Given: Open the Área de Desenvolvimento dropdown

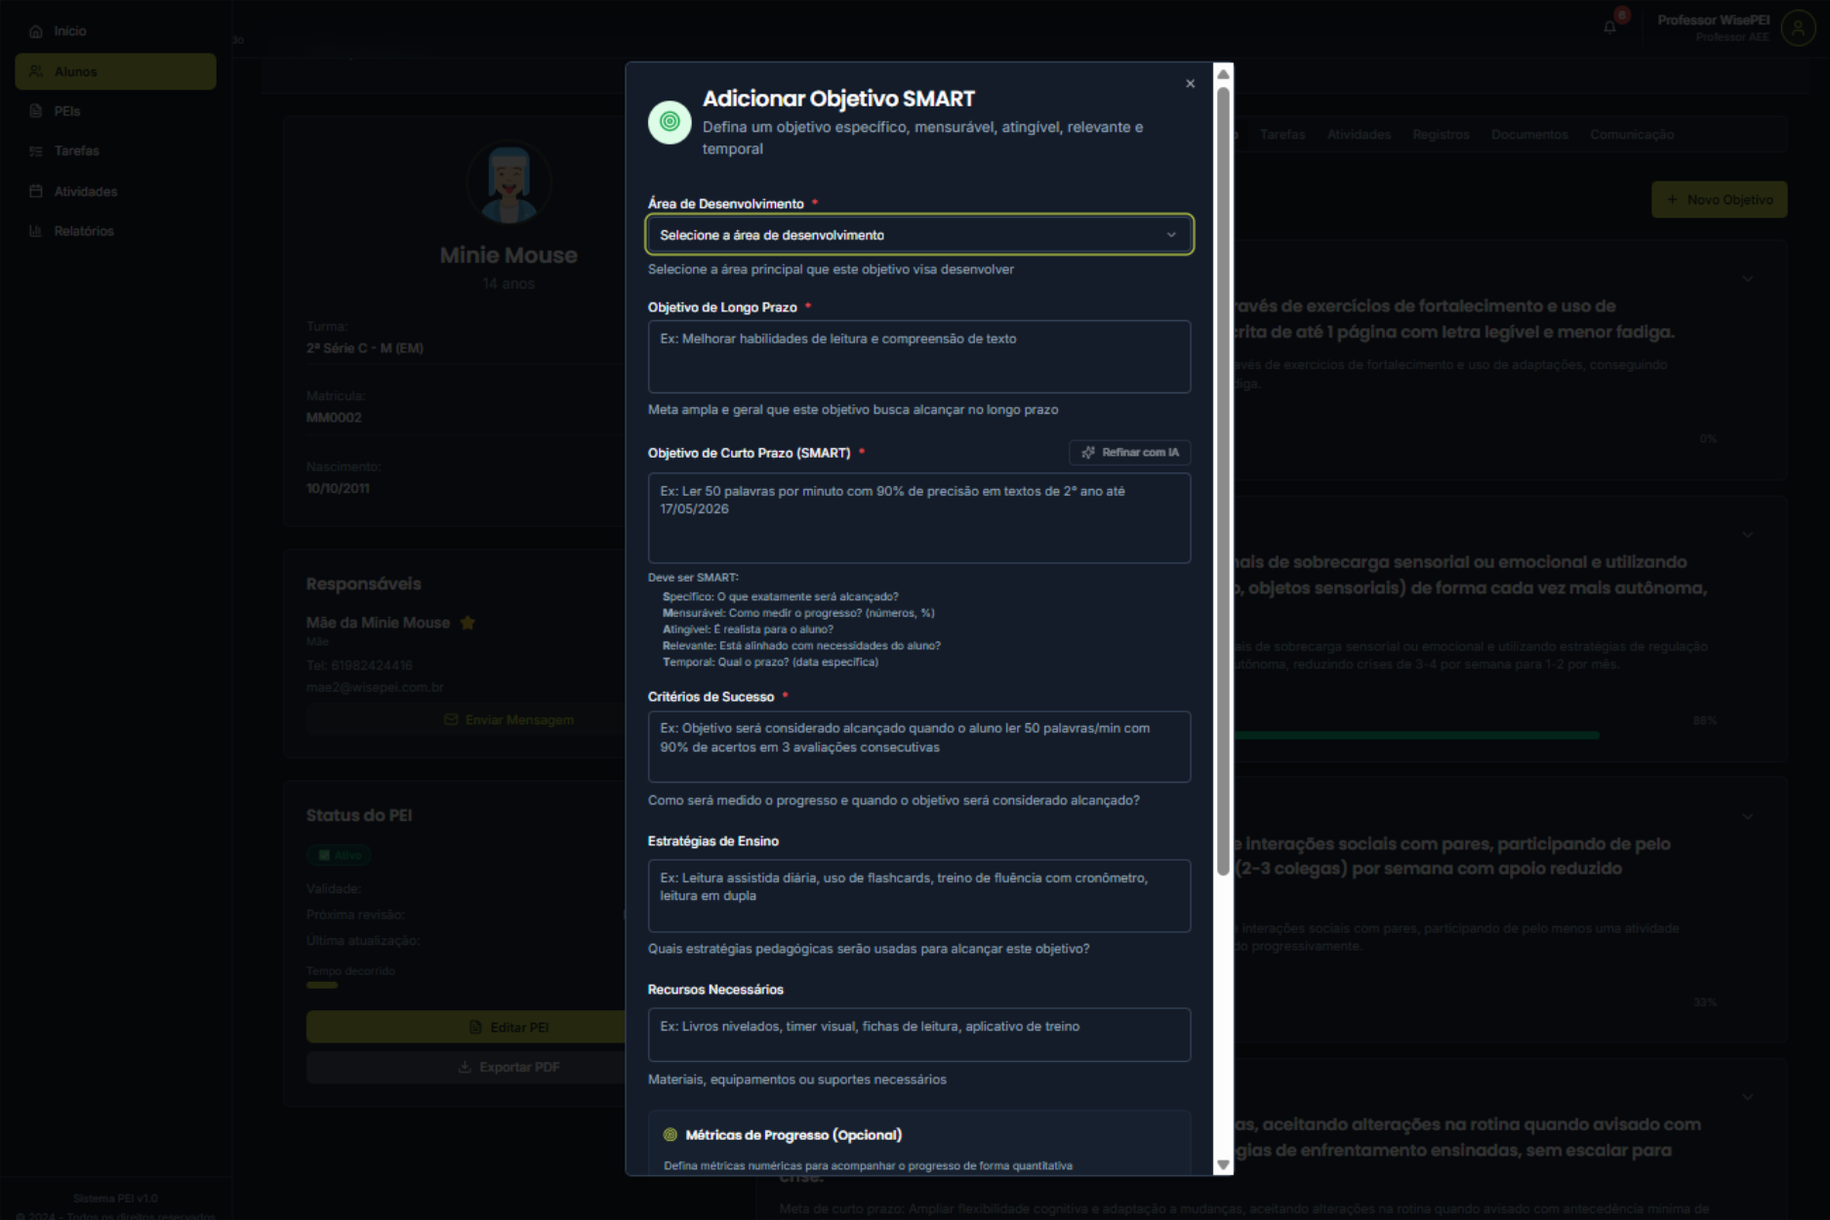Looking at the screenshot, I should tap(918, 235).
